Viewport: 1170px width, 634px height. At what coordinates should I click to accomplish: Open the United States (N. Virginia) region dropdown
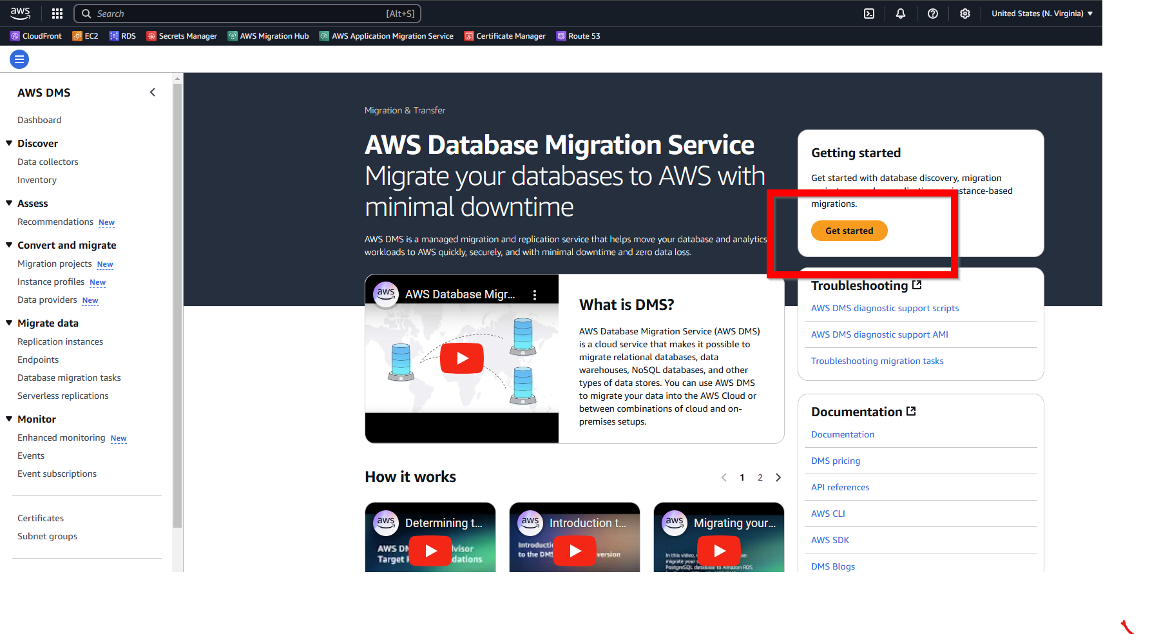tap(1041, 14)
